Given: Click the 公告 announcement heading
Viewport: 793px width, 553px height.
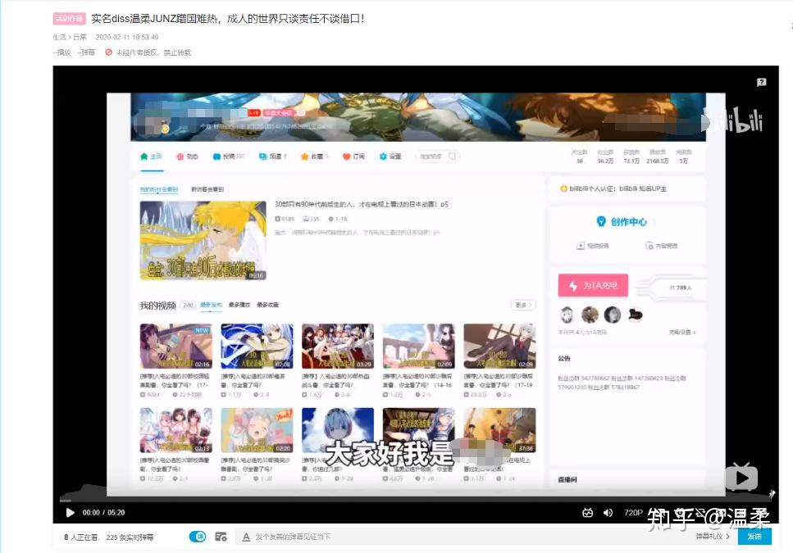Looking at the screenshot, I should click(x=564, y=359).
